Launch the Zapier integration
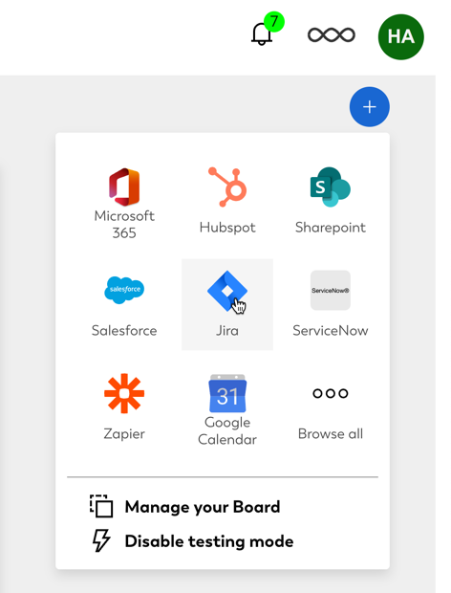The image size is (451, 593). coord(124,407)
